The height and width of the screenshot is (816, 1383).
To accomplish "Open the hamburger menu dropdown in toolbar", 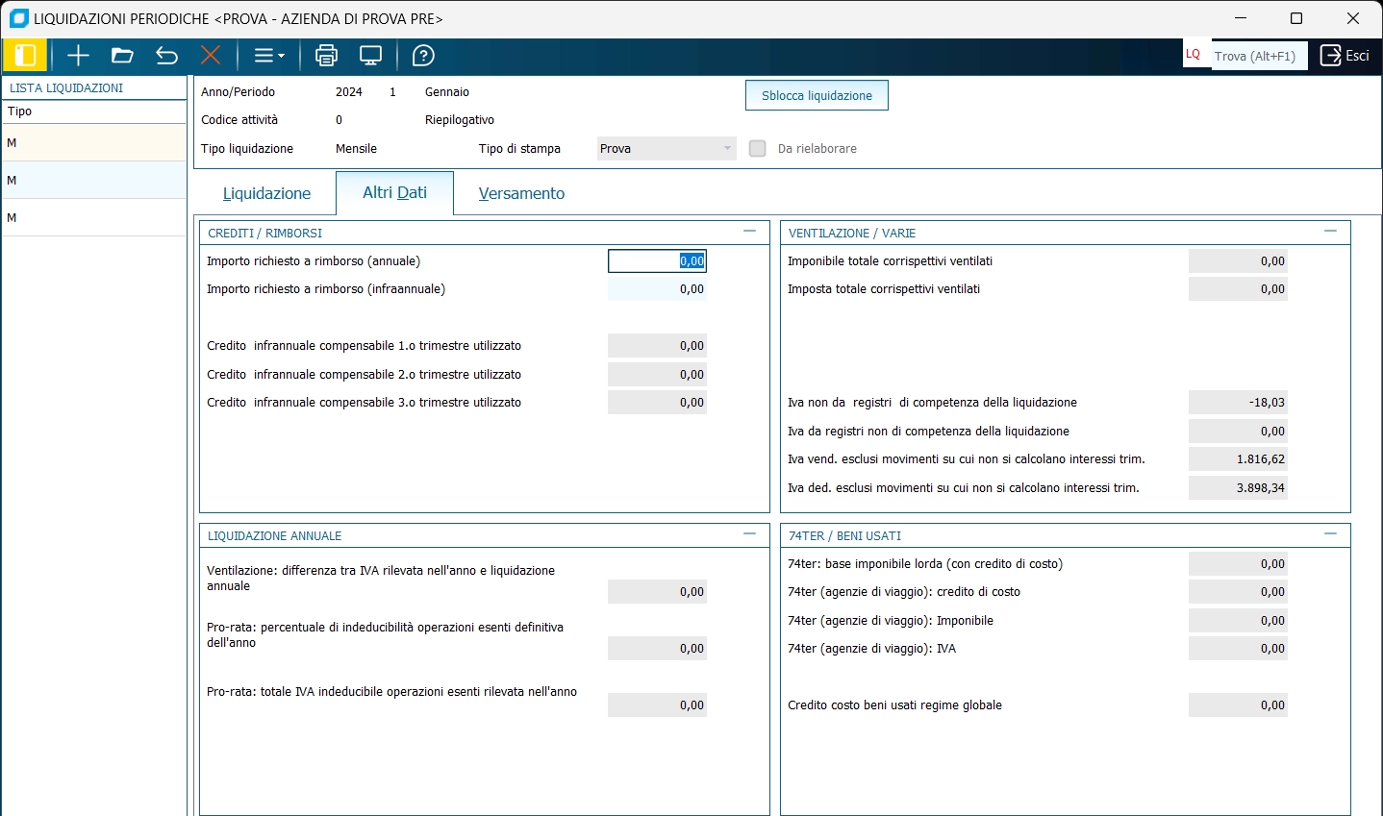I will coord(268,56).
